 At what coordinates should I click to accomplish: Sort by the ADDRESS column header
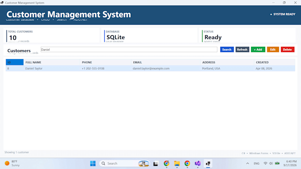click(x=227, y=62)
